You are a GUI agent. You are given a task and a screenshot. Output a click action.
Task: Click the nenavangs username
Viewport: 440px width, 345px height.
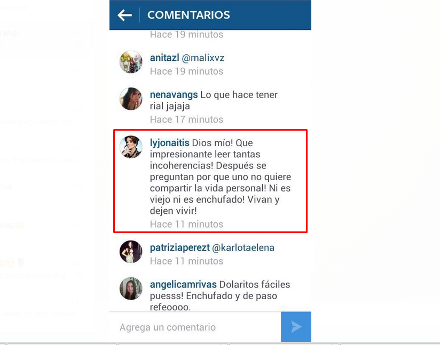pos(174,95)
